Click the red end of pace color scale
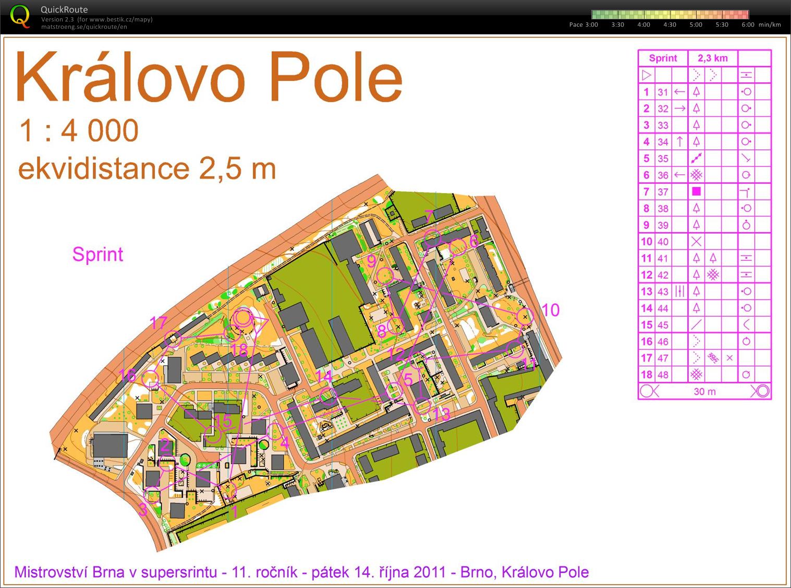The width and height of the screenshot is (791, 588). point(746,15)
